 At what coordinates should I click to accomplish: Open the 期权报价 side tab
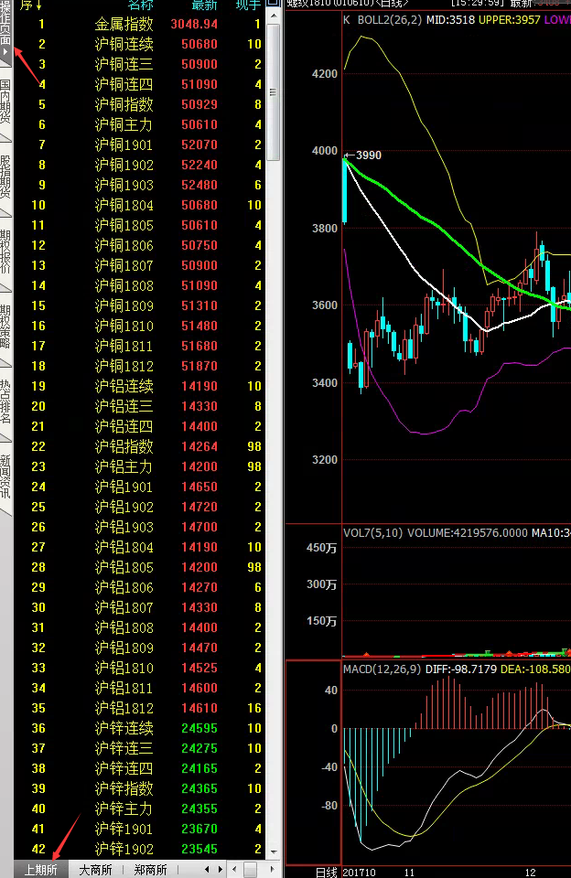pos(5,252)
